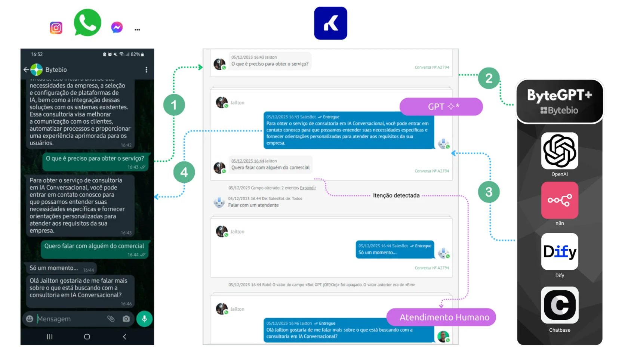
Task: Click 'Conversa Nº A2794' under 'Só um momento'
Action: tap(432, 268)
